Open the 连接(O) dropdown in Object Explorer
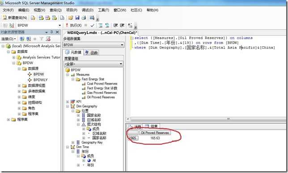The image size is (288, 173). (8, 39)
